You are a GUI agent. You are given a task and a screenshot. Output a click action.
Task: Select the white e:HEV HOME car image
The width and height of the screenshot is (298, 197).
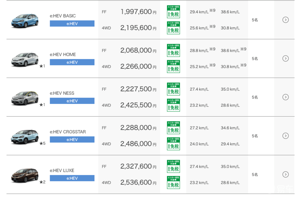[x=25, y=59]
